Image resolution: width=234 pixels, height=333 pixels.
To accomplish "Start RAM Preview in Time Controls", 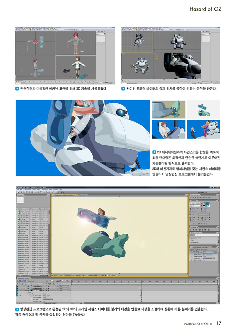I will point(209,197).
